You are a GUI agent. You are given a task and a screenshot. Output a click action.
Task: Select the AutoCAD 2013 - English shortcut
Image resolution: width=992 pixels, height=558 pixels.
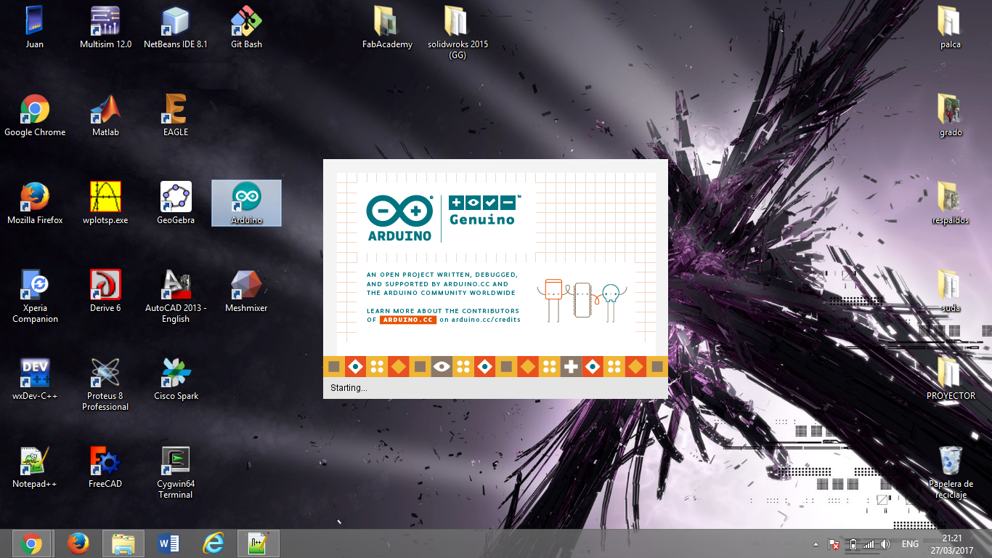176,297
